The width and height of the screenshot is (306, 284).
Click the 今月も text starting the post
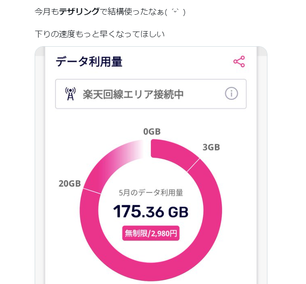[x=46, y=12]
